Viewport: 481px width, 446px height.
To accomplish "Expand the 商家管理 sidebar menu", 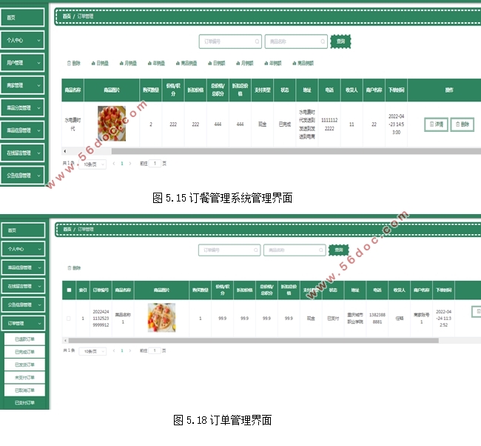I will click(x=22, y=85).
